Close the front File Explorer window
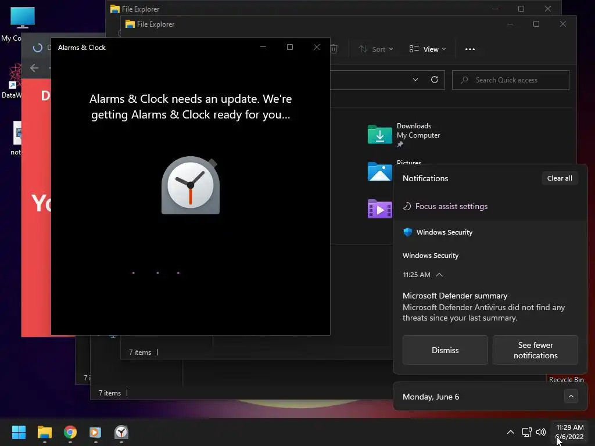Screen dimensions: 595x446 [562, 24]
